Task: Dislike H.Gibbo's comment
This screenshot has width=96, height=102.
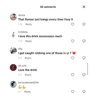Action: pyautogui.click(x=84, y=41)
